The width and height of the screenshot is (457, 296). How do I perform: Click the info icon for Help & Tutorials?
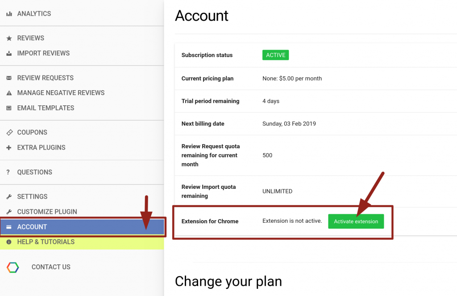coord(9,242)
